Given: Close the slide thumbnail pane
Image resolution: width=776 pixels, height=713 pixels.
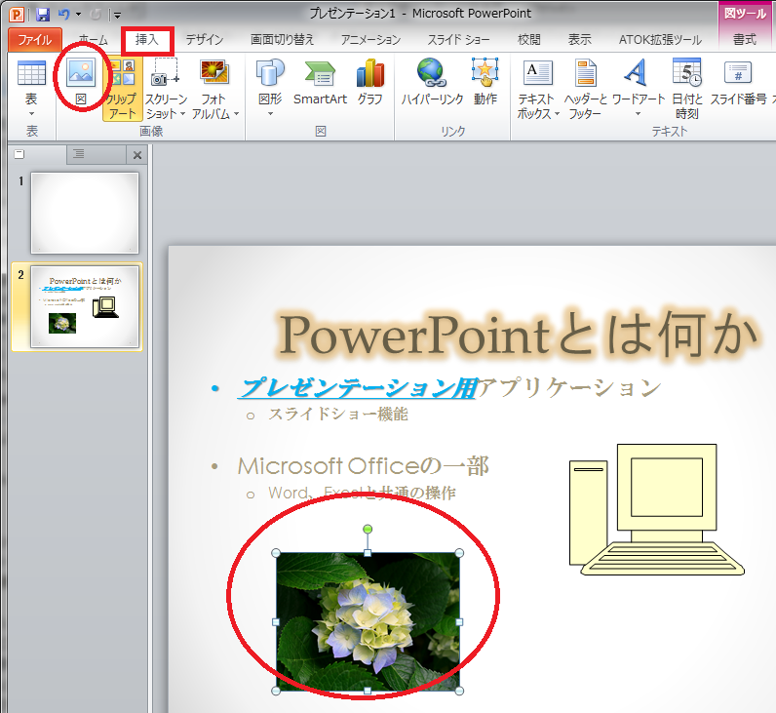Looking at the screenshot, I should 137,155.
